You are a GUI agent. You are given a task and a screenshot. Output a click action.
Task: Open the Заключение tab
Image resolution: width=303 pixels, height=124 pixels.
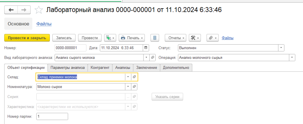146,68
